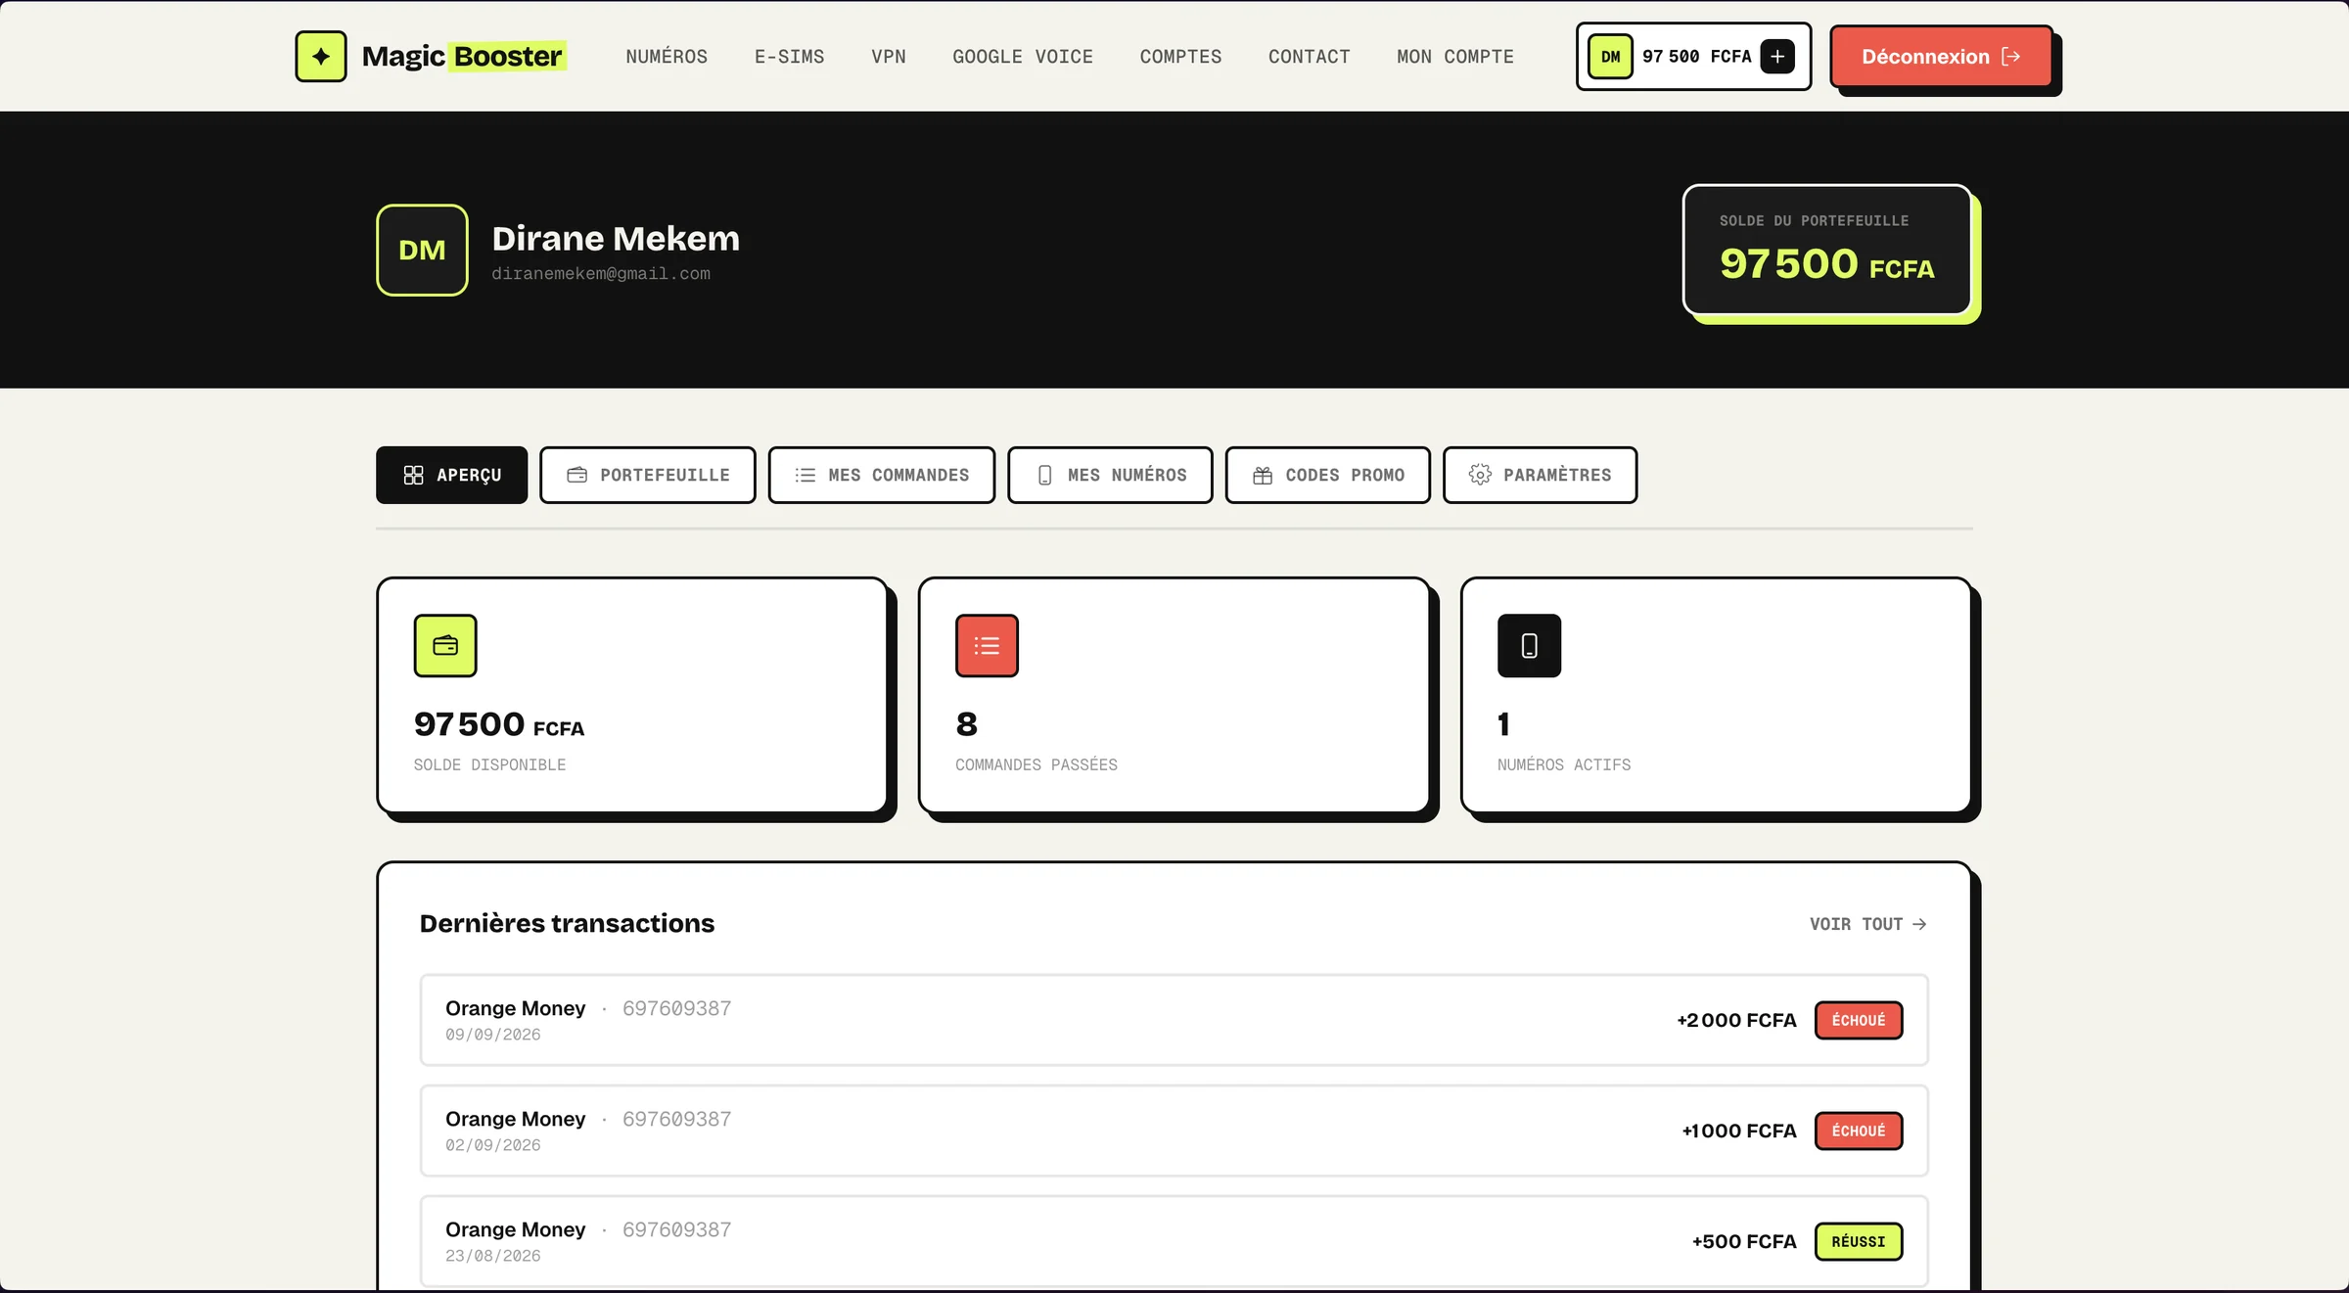The height and width of the screenshot is (1293, 2349).
Task: Click the Solde Disponible stat card
Action: [632, 695]
